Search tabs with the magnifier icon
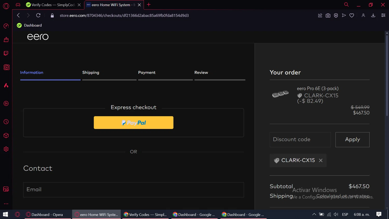The image size is (389, 219). tap(346, 5)
